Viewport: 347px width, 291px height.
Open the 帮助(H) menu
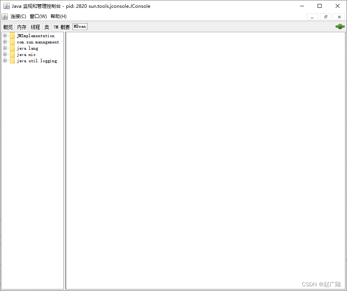click(x=58, y=16)
